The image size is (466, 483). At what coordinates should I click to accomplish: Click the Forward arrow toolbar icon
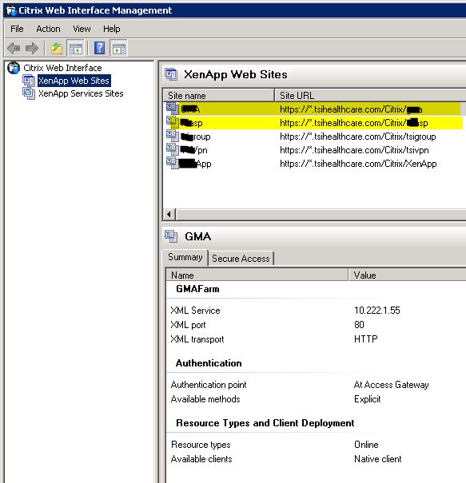pos(32,48)
